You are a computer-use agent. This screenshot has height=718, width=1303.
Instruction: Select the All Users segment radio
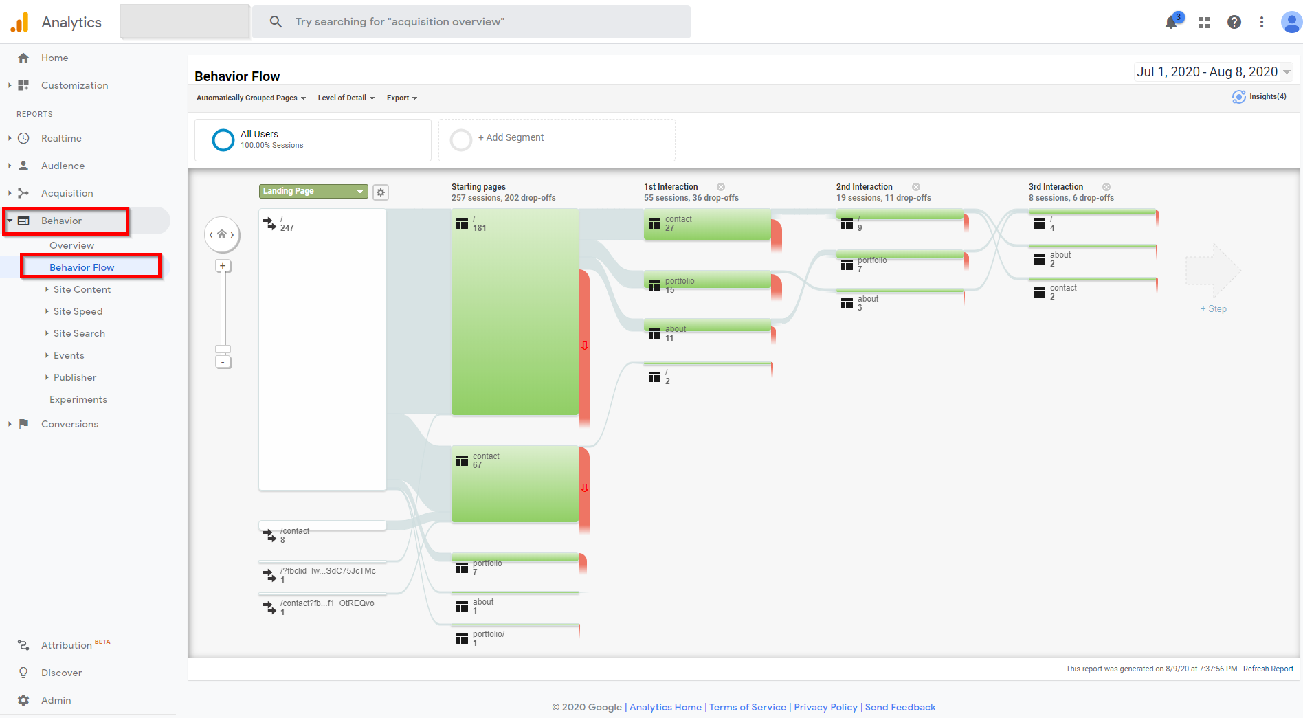coord(223,139)
